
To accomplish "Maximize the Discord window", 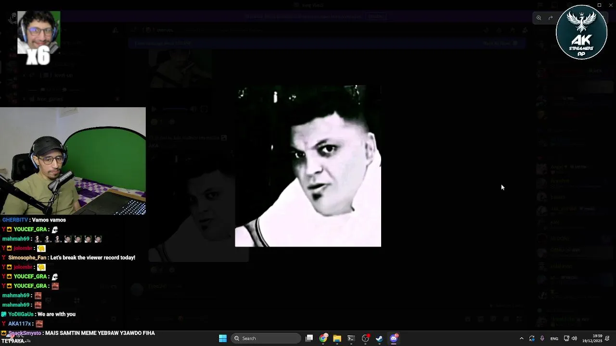I will coord(599,5).
